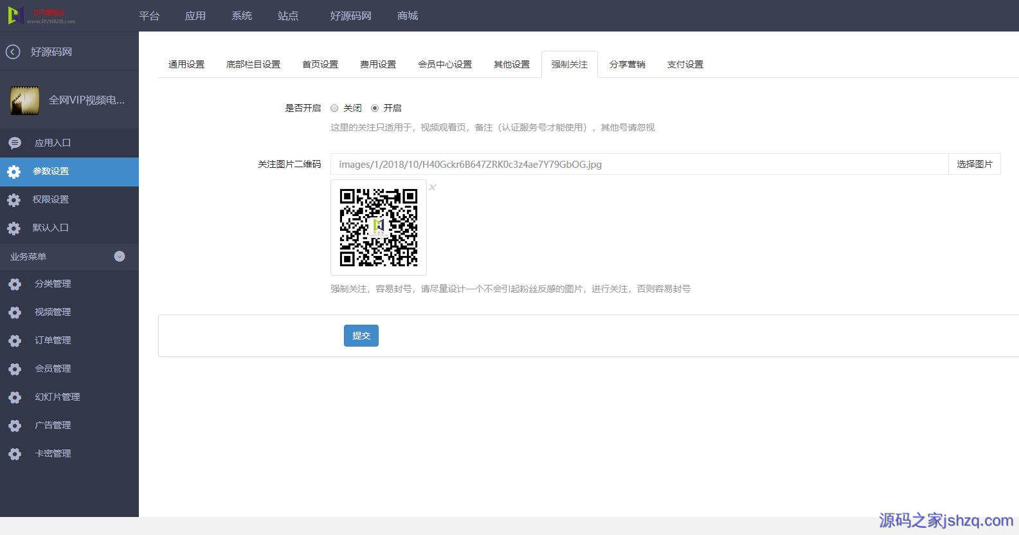
Task: Click the gear icon beside 幻灯片管理
Action: (x=15, y=397)
